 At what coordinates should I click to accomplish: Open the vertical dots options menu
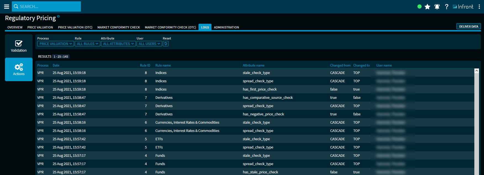[479, 7]
